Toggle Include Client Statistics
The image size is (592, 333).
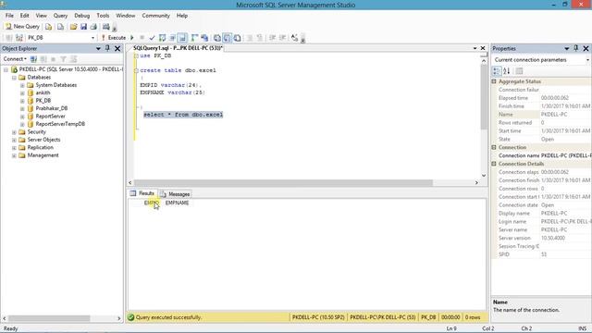pos(204,38)
